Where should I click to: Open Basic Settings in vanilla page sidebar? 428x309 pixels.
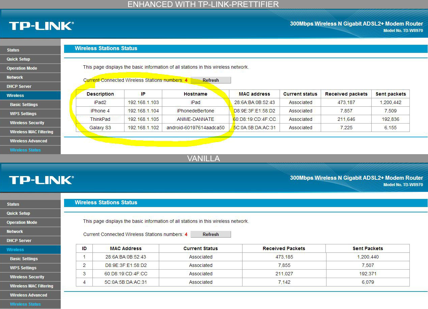point(30,259)
